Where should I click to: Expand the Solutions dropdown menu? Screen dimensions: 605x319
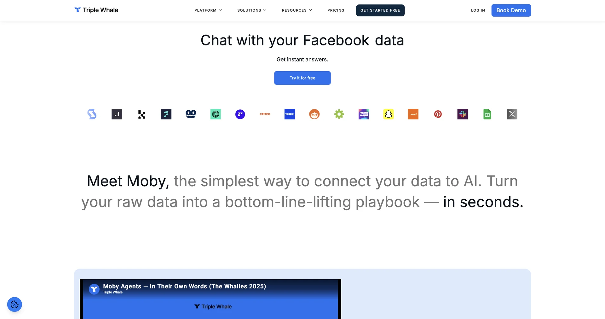(x=252, y=10)
